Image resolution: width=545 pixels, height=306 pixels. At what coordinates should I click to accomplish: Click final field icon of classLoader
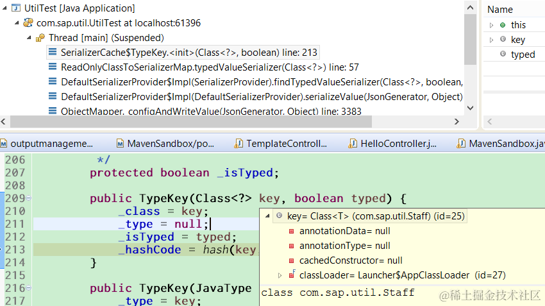(x=292, y=275)
